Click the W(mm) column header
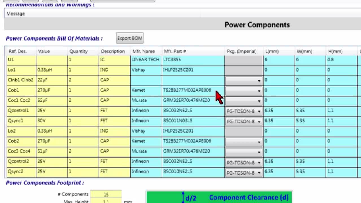This screenshot has width=361, height=203. [x=310, y=51]
